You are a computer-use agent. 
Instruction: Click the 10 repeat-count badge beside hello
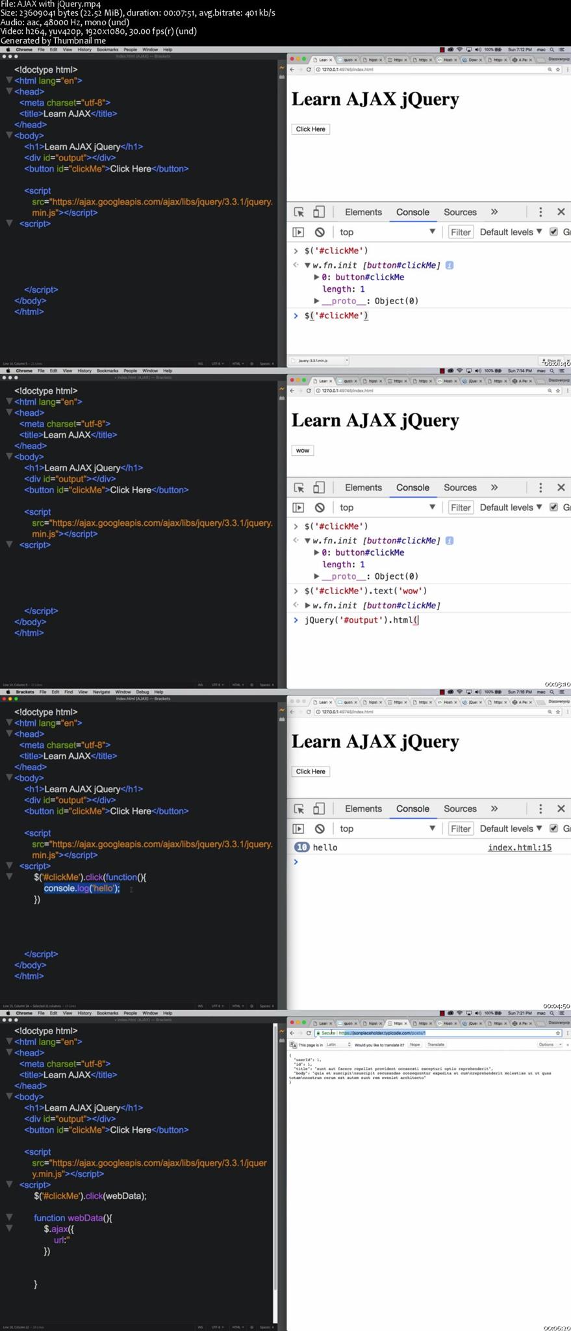point(301,847)
